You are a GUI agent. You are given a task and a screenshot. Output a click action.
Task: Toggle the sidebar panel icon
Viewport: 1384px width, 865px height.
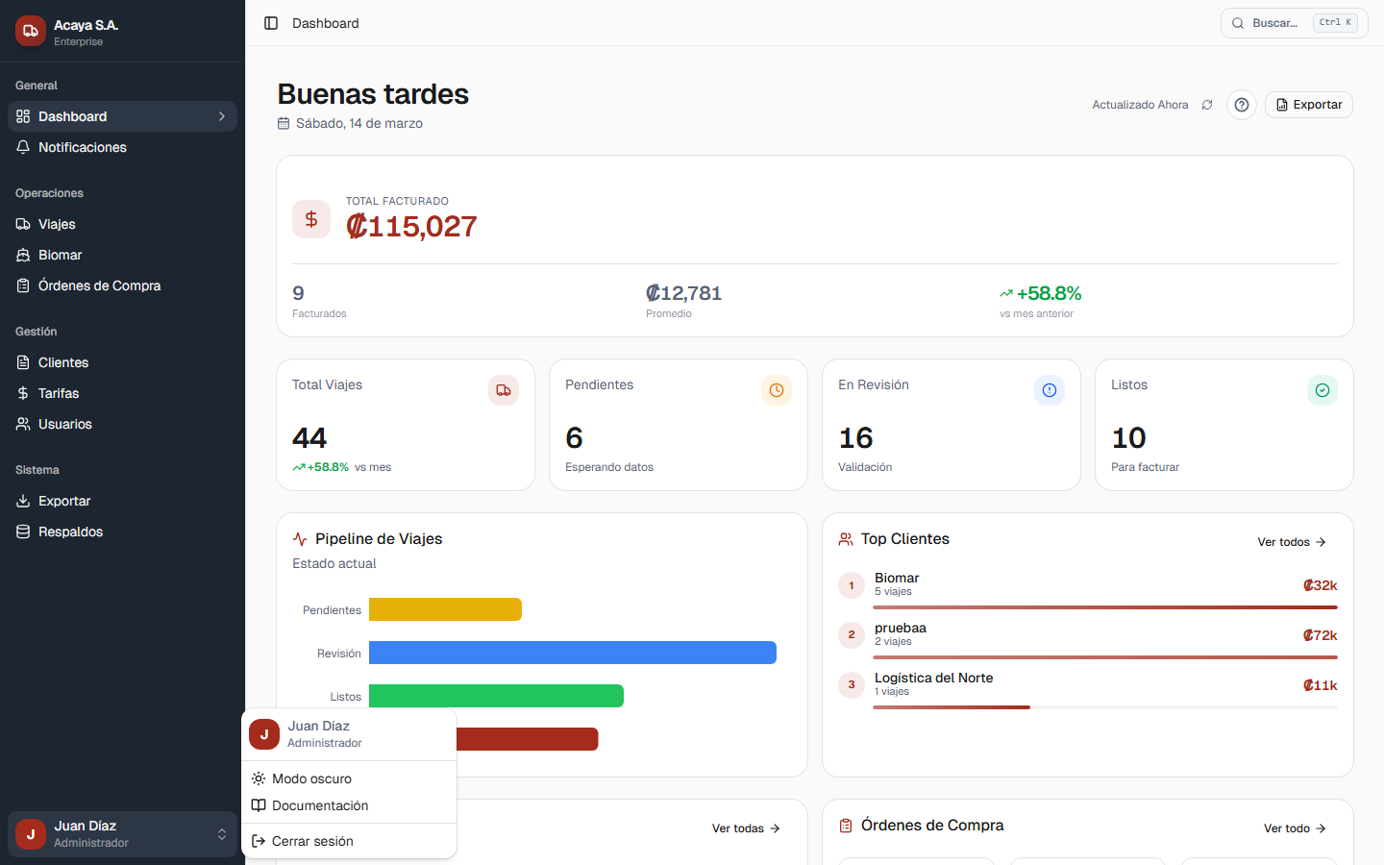[x=271, y=23]
